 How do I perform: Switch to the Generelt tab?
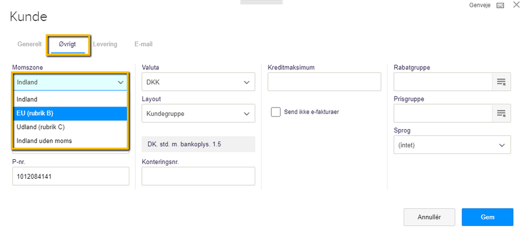(30, 44)
